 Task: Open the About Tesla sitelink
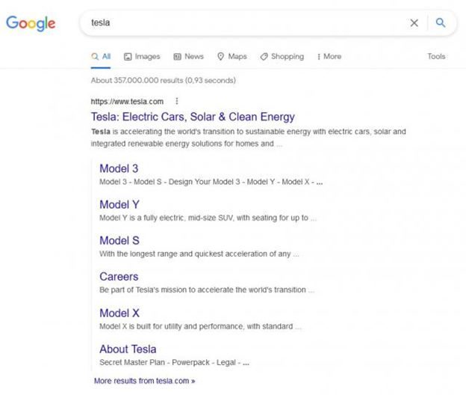tap(128, 349)
